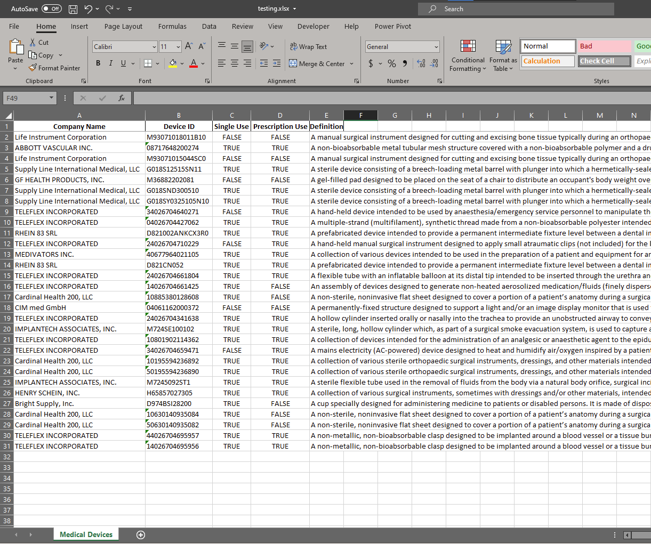The width and height of the screenshot is (651, 544).
Task: Apply middle vertical alignment
Action: coord(235,46)
